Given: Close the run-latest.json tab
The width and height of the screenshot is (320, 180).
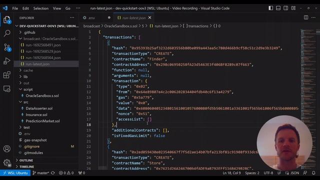Looking at the screenshot, I should pyautogui.click(x=150, y=18).
